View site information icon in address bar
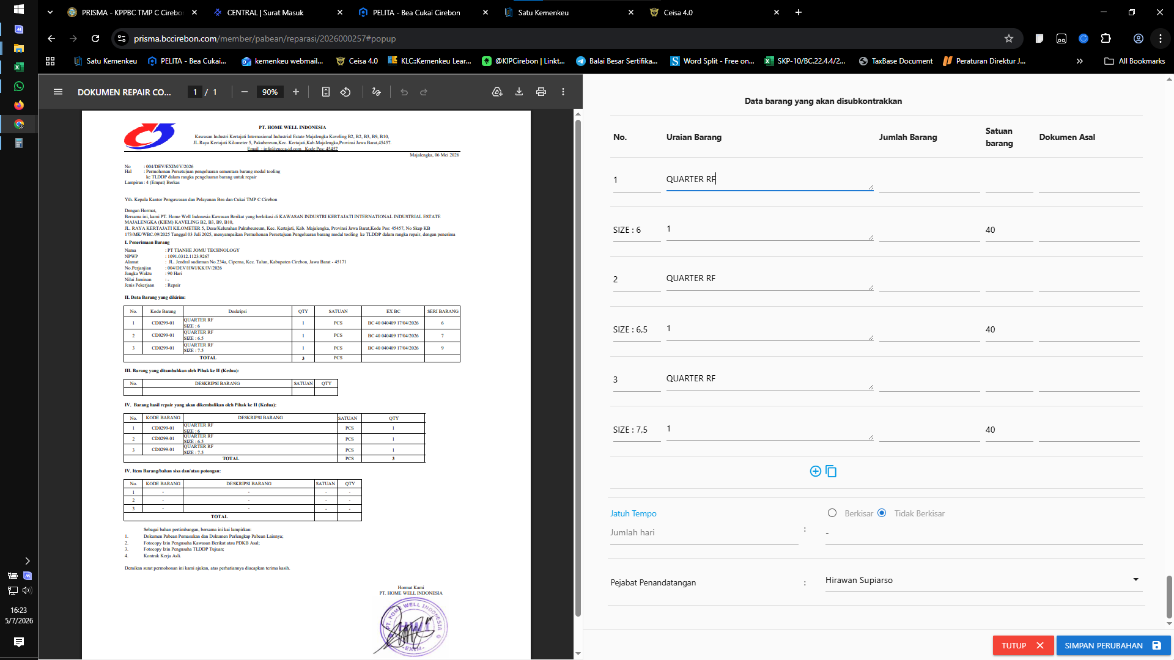1174x660 pixels. tap(122, 38)
